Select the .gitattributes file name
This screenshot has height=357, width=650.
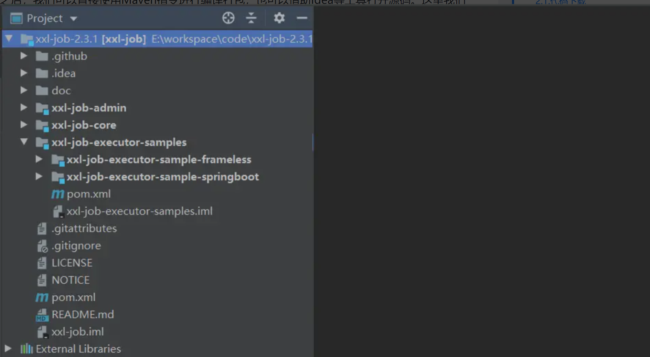84,228
